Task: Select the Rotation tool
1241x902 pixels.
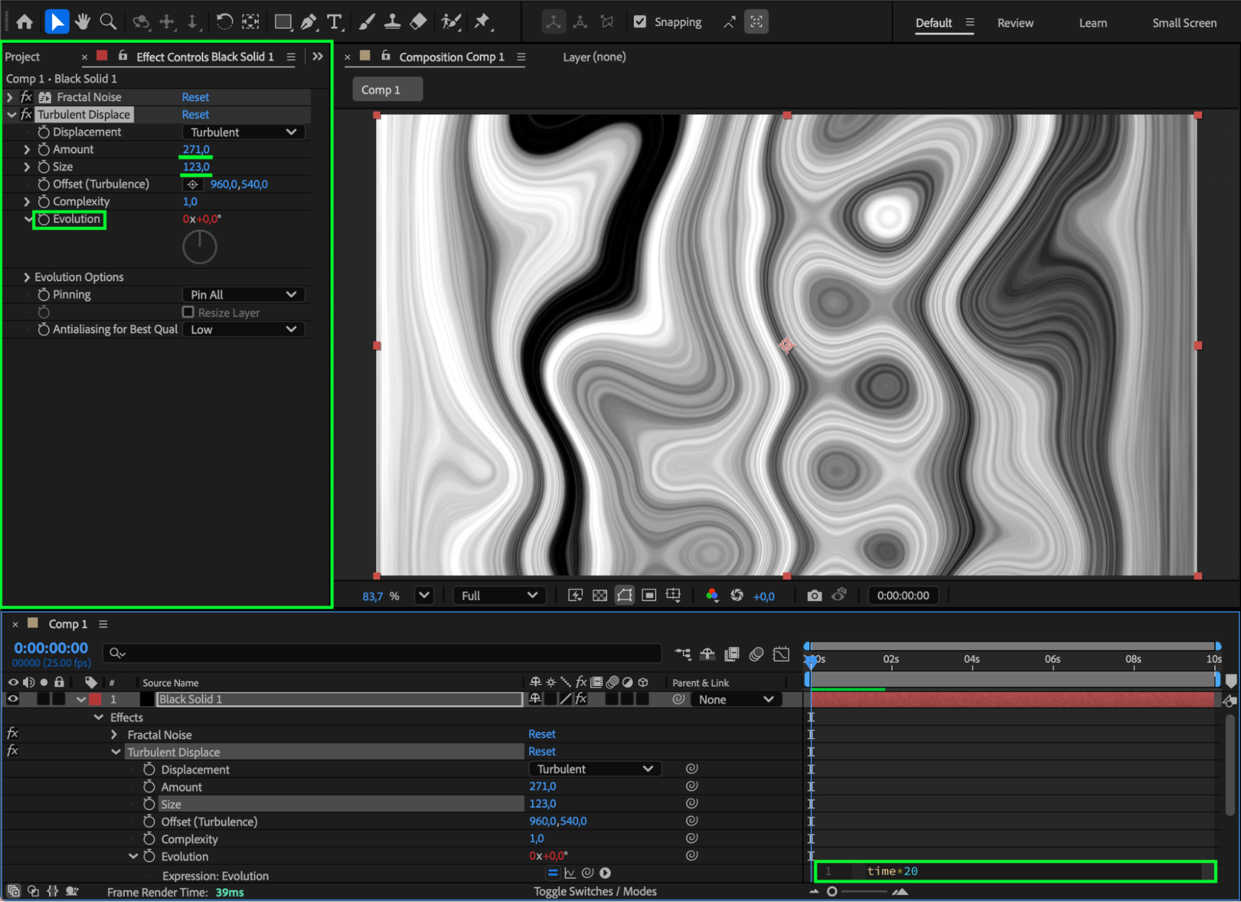Action: coord(224,22)
